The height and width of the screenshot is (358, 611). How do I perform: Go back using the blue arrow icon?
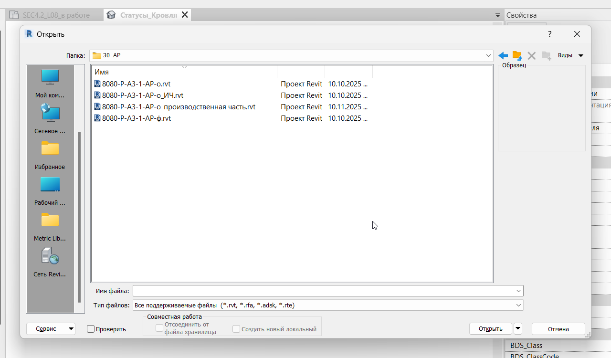click(503, 56)
